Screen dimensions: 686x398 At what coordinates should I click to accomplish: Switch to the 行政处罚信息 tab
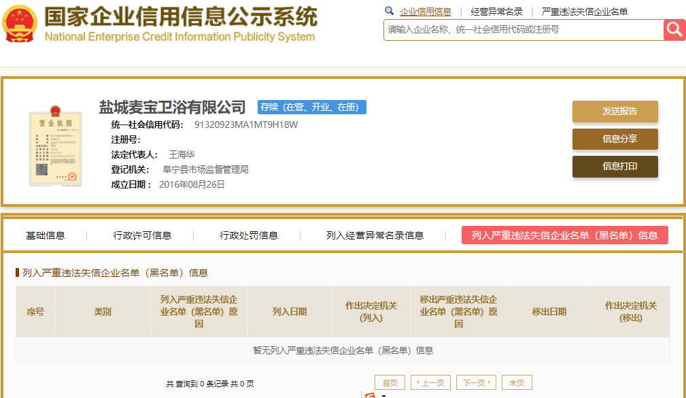[x=249, y=235]
